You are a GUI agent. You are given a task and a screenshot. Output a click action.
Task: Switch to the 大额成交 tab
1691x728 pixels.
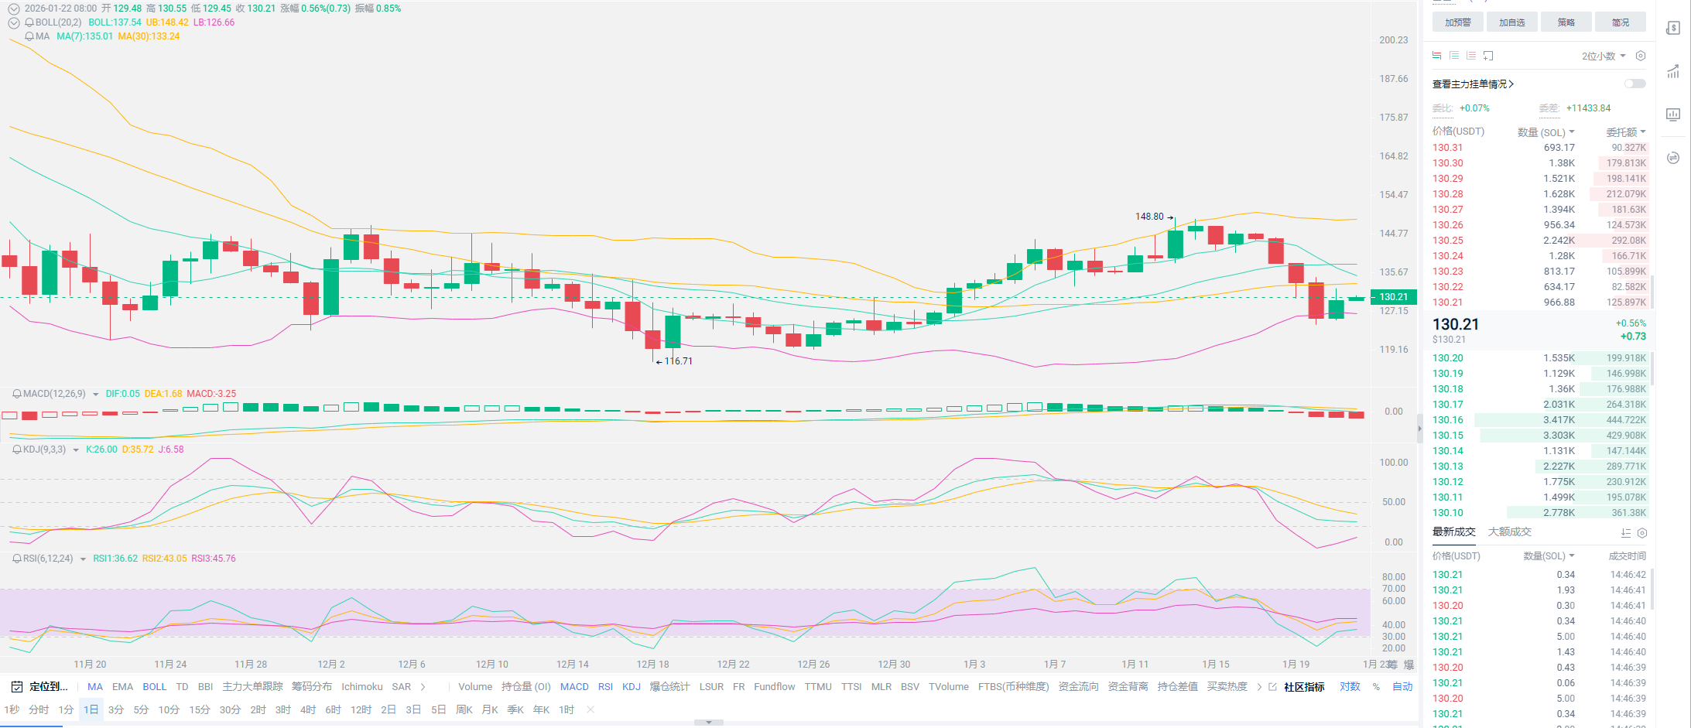(x=1509, y=531)
